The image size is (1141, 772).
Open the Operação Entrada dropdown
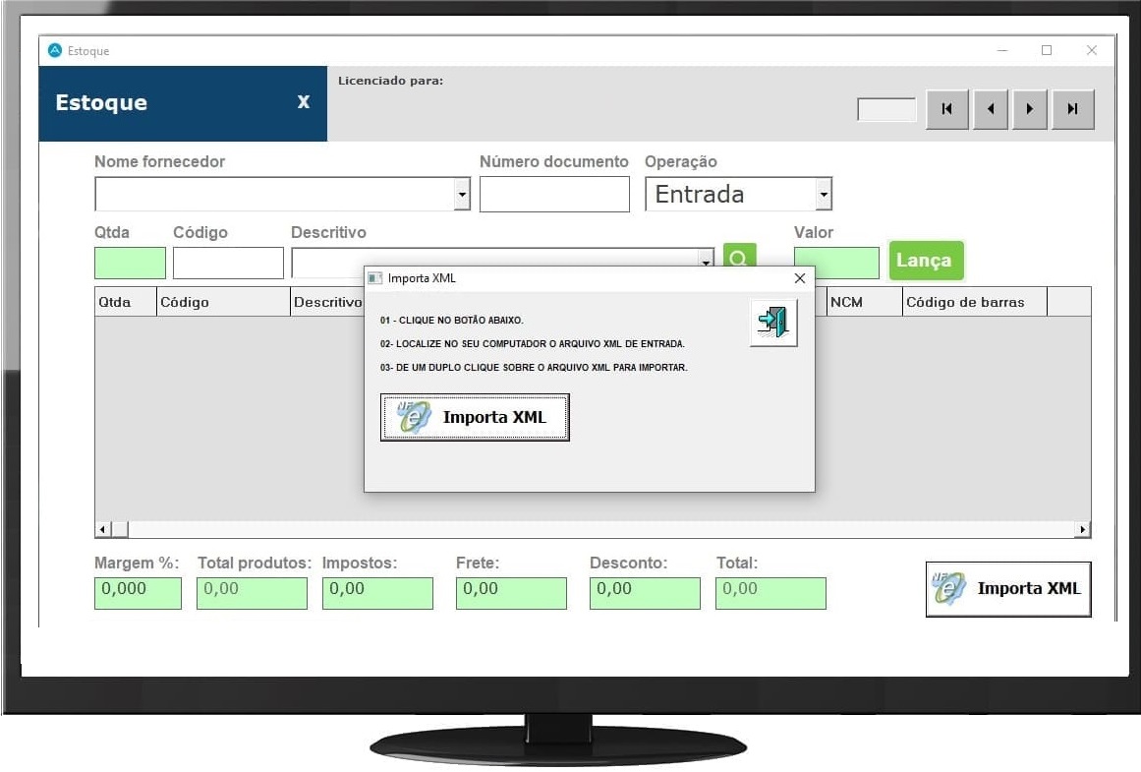[824, 195]
